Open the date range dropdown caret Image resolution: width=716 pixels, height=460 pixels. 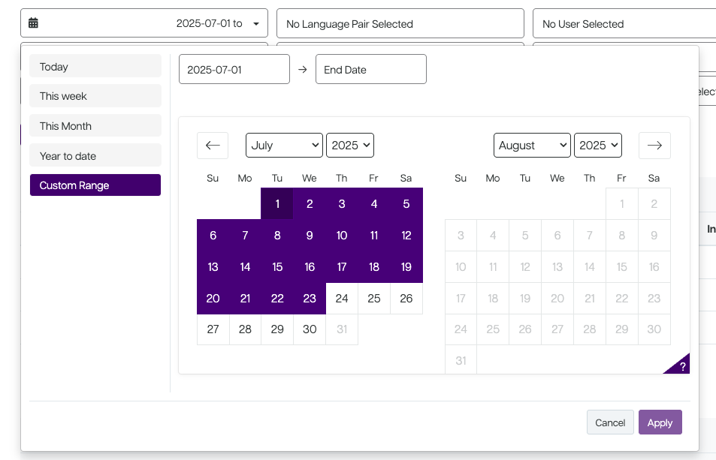pos(256,24)
